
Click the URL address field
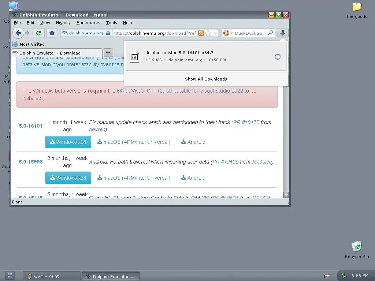pos(155,33)
